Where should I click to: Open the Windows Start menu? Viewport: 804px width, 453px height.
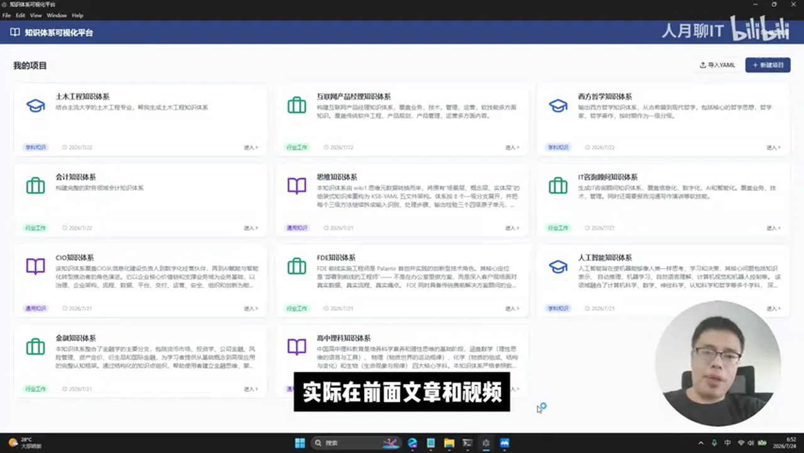[300, 443]
